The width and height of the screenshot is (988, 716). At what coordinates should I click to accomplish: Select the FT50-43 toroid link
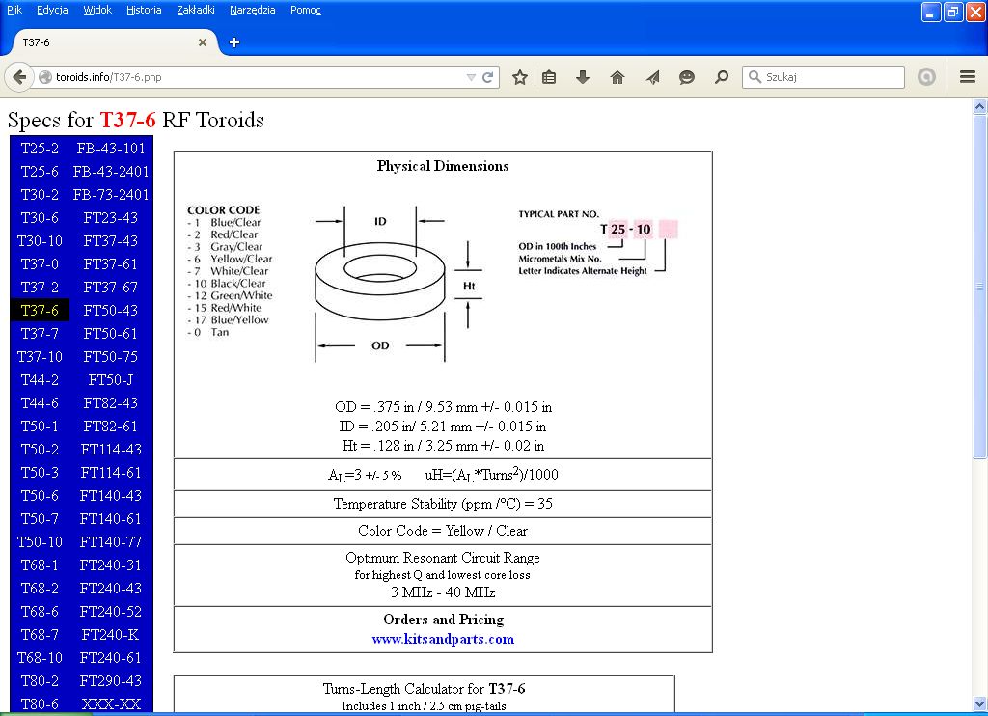click(x=110, y=311)
